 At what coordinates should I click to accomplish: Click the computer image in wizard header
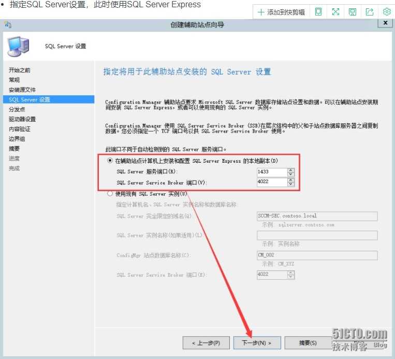[x=18, y=46]
